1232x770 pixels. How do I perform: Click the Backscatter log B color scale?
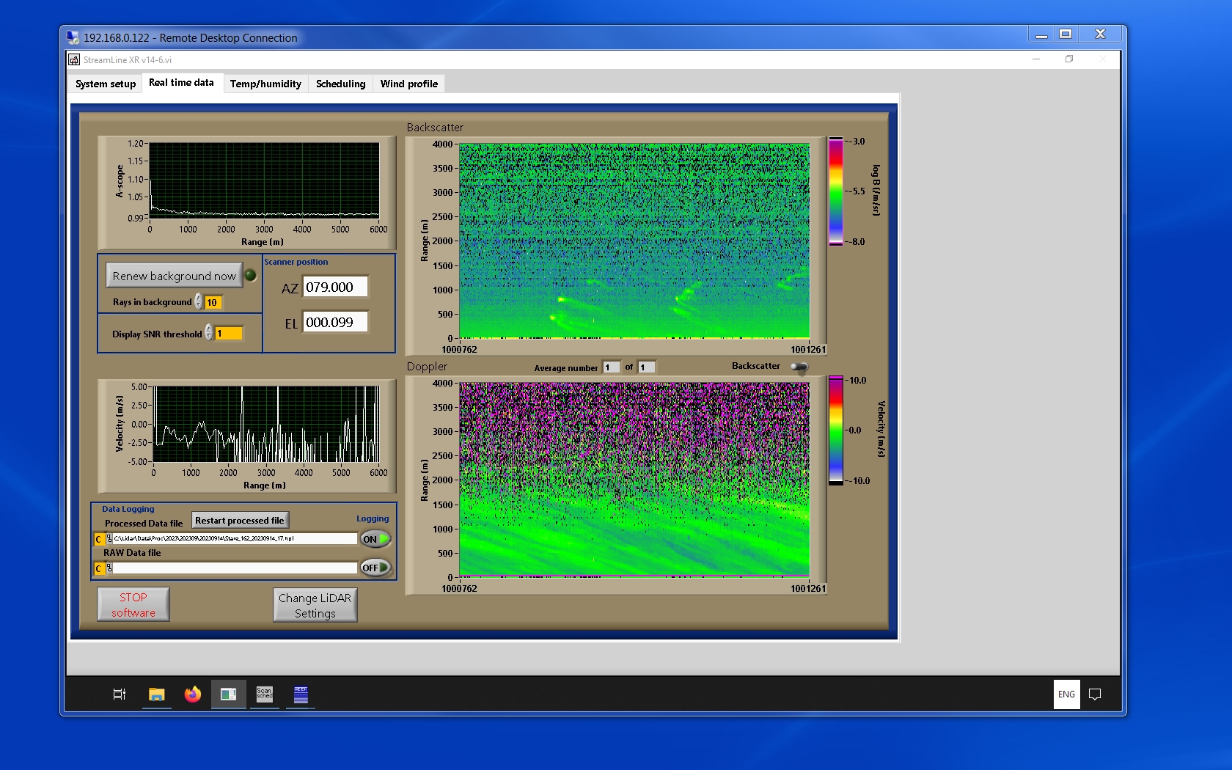pyautogui.click(x=836, y=191)
